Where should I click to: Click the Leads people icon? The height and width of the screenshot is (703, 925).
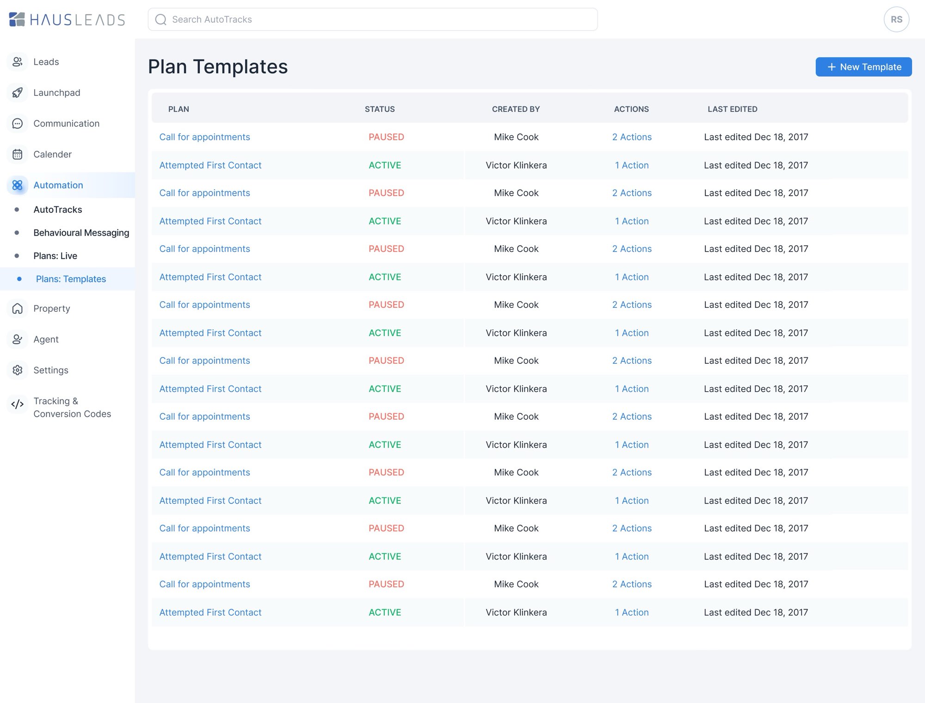(17, 62)
